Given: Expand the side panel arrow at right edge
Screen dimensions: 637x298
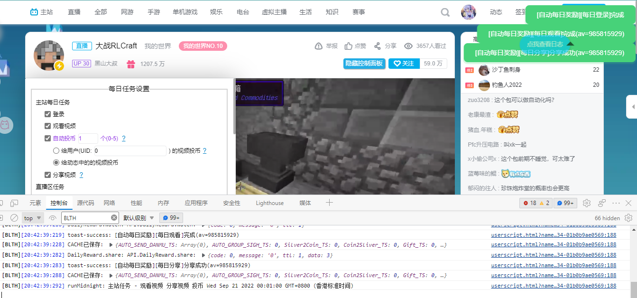Looking at the screenshot, I should point(632,107).
